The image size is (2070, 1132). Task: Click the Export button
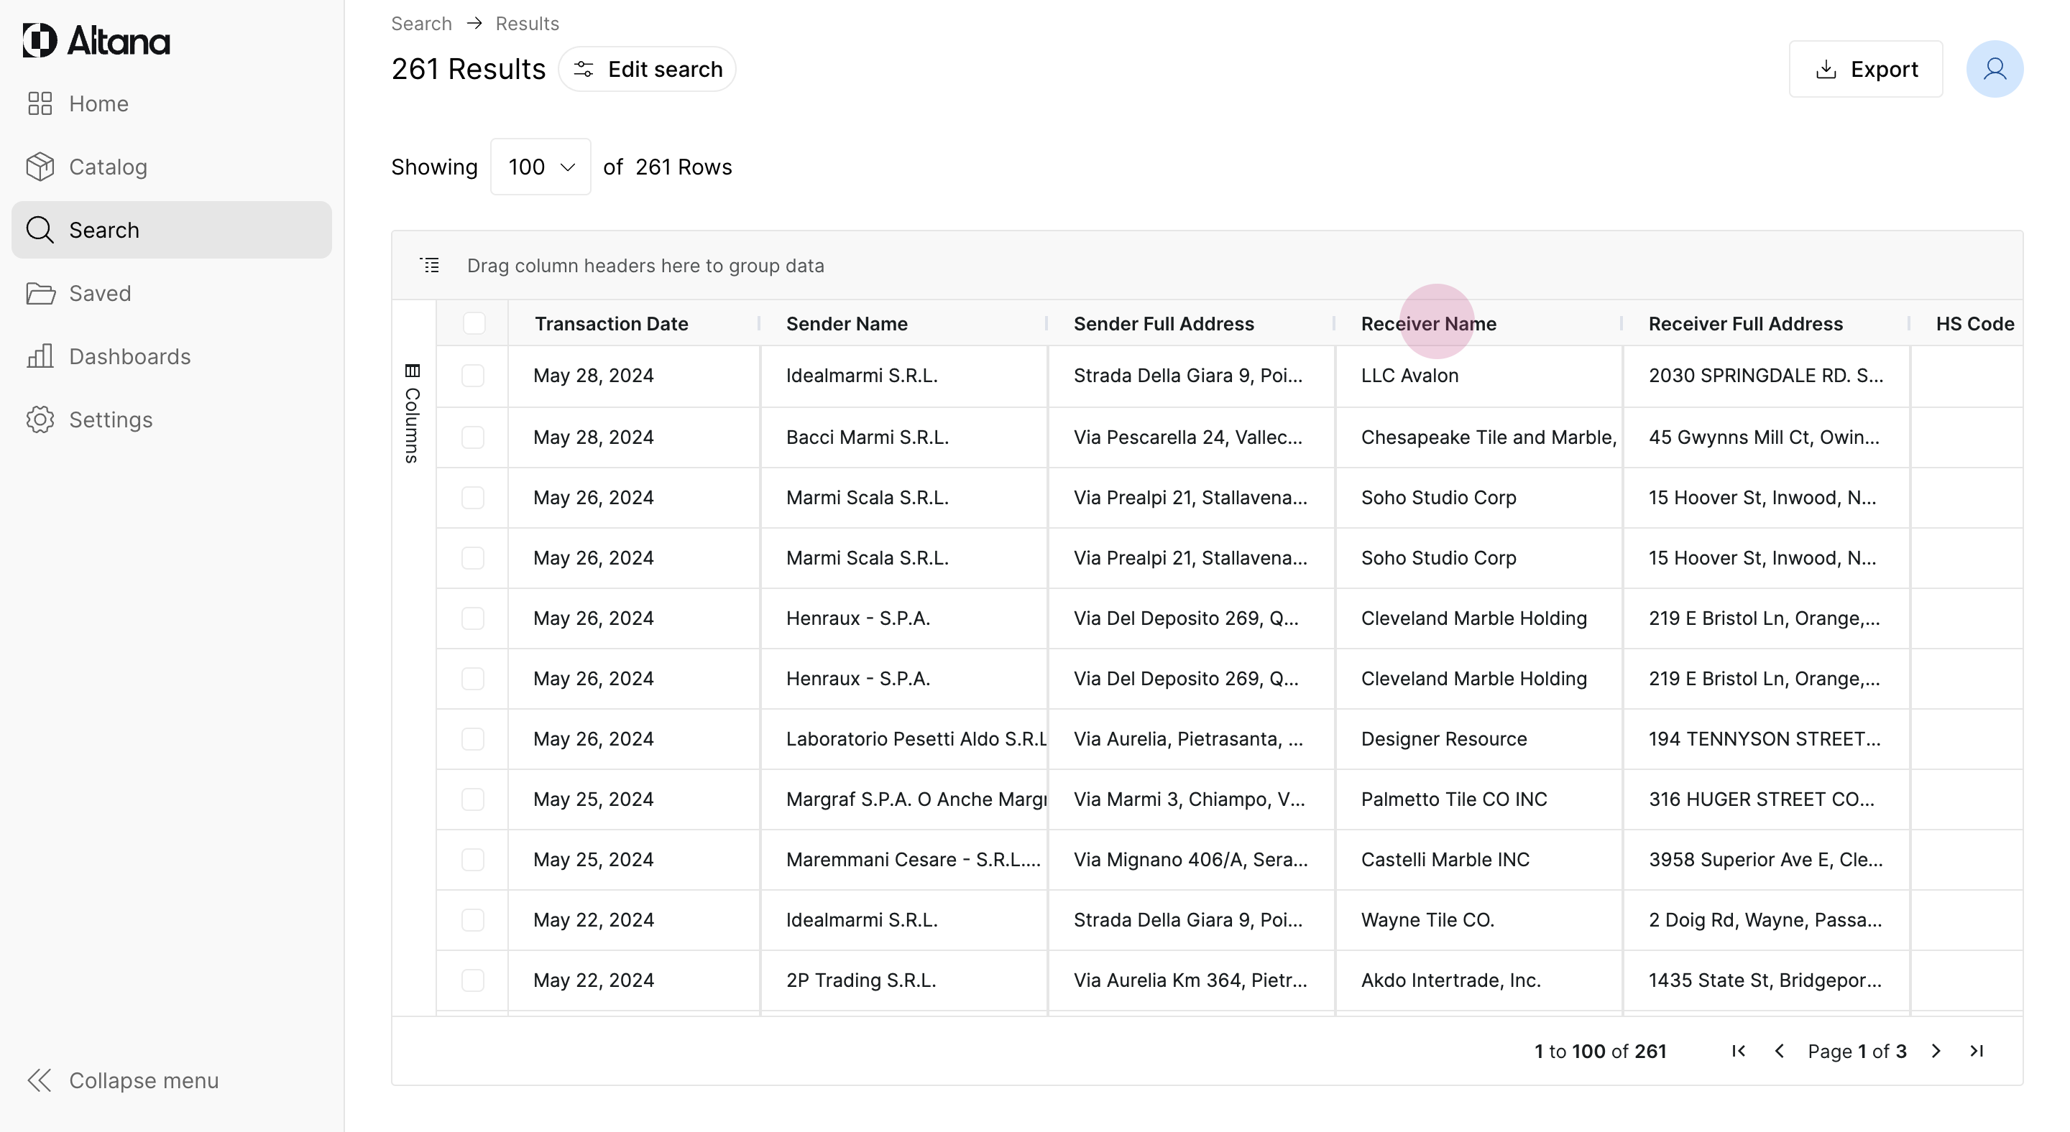click(1866, 69)
